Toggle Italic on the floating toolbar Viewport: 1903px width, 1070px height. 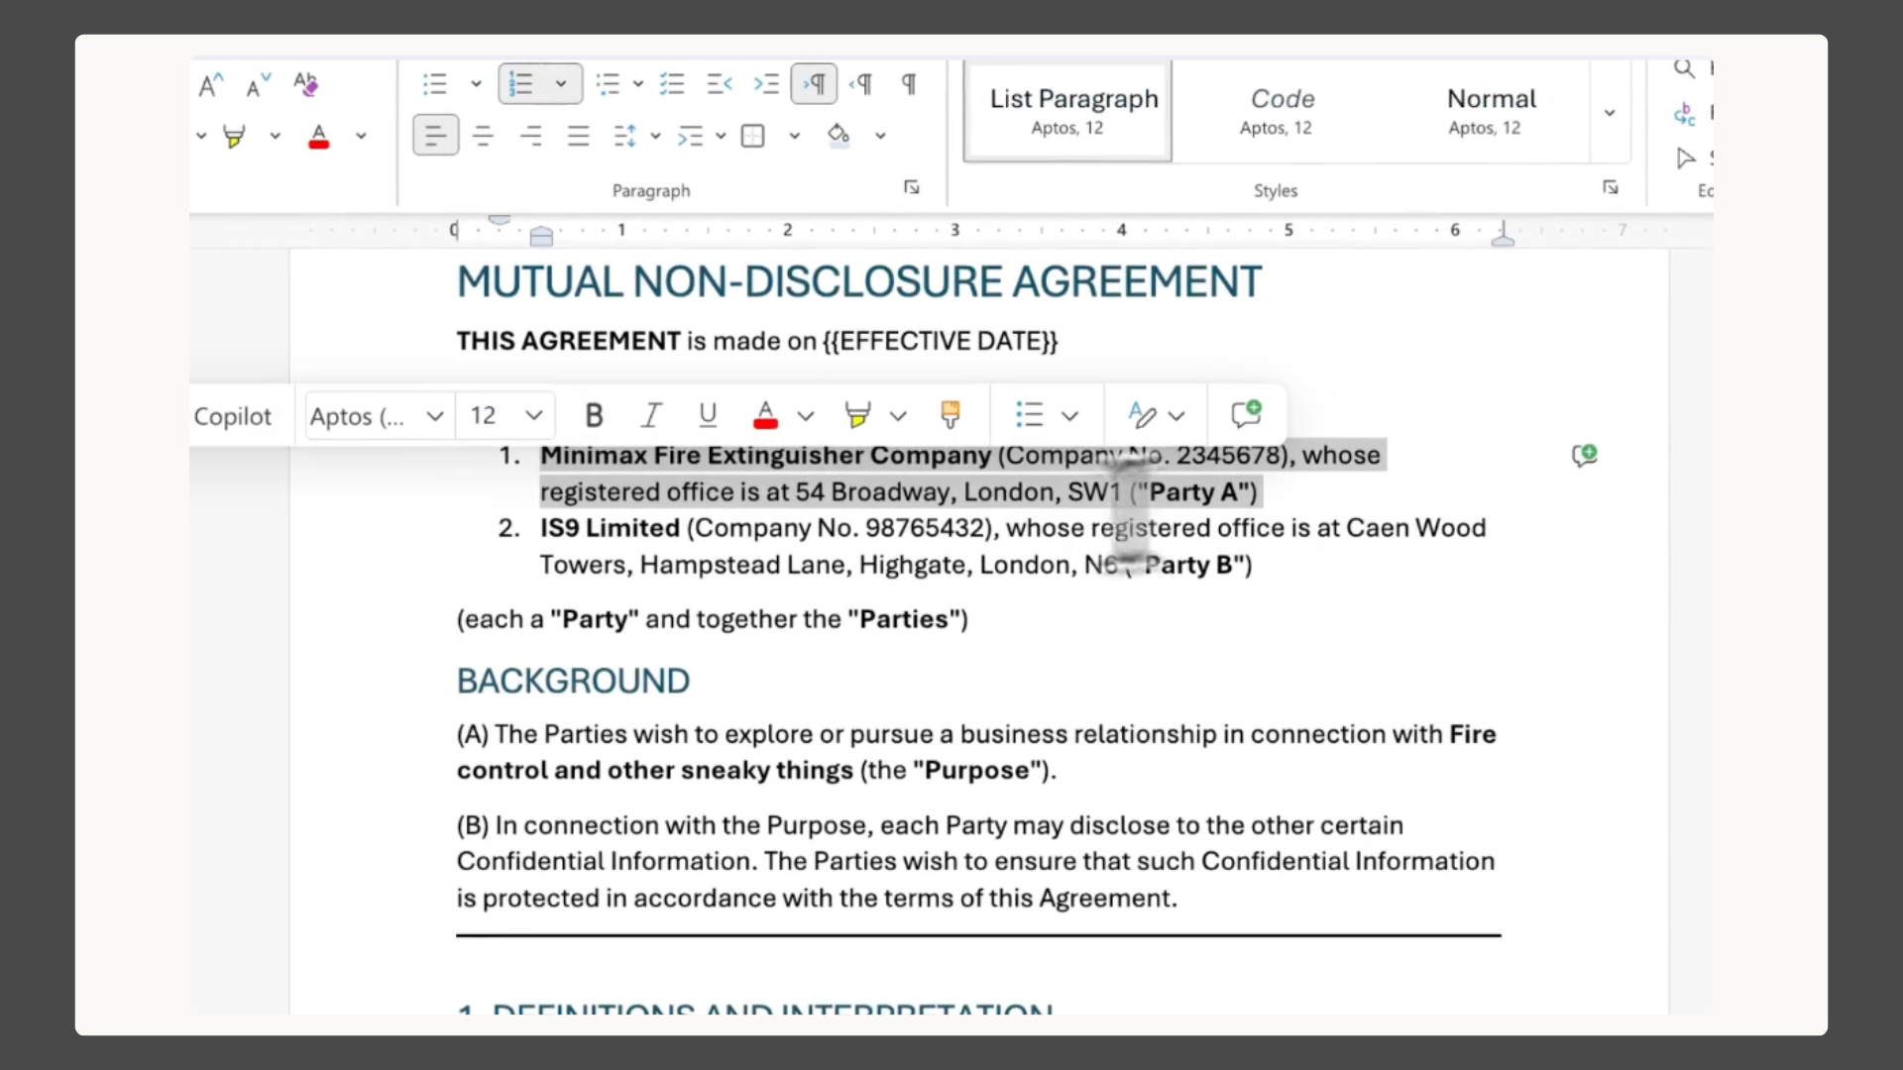click(651, 415)
